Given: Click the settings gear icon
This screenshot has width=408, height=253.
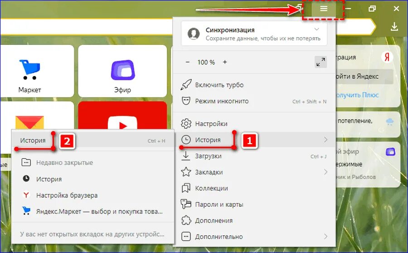Looking at the screenshot, I should tap(186, 124).
